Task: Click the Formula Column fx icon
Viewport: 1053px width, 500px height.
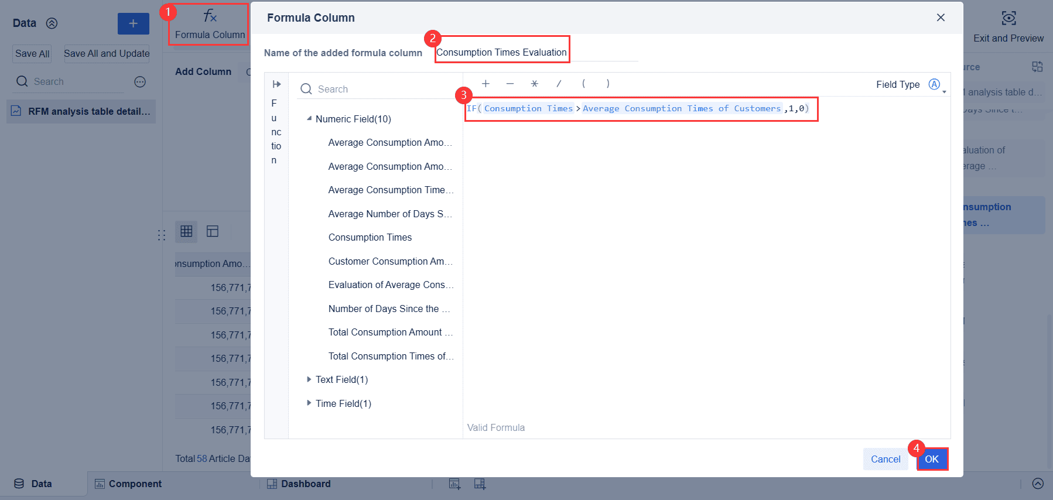Action: 210,16
